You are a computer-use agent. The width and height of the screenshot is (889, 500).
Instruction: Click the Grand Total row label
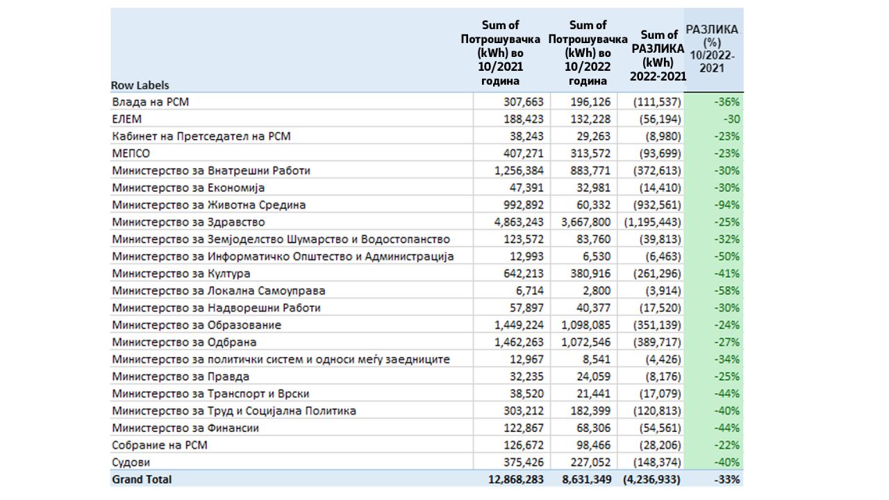pos(142,479)
